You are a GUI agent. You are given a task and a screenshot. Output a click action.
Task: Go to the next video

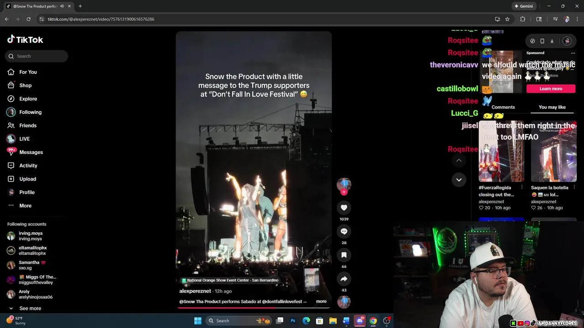(x=459, y=179)
